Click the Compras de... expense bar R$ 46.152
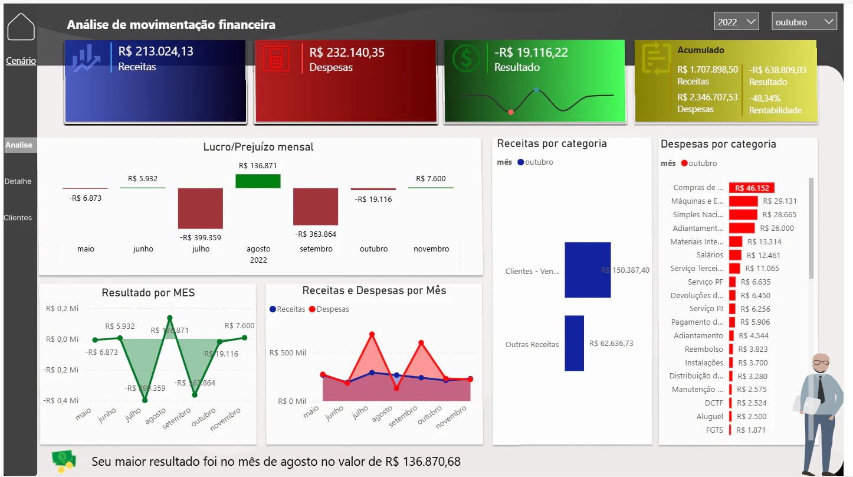Screen dimensions: 853x477 point(752,188)
